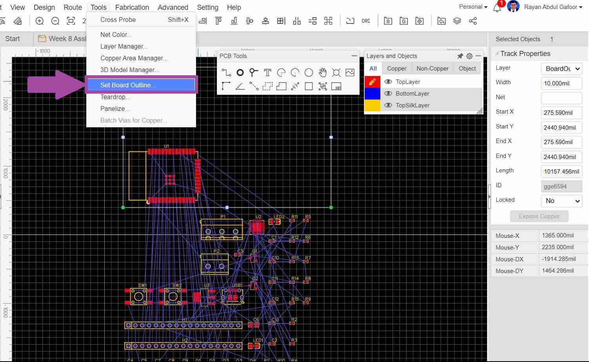The width and height of the screenshot is (589, 362).
Task: Expand the Locked dropdown
Action: (x=561, y=201)
